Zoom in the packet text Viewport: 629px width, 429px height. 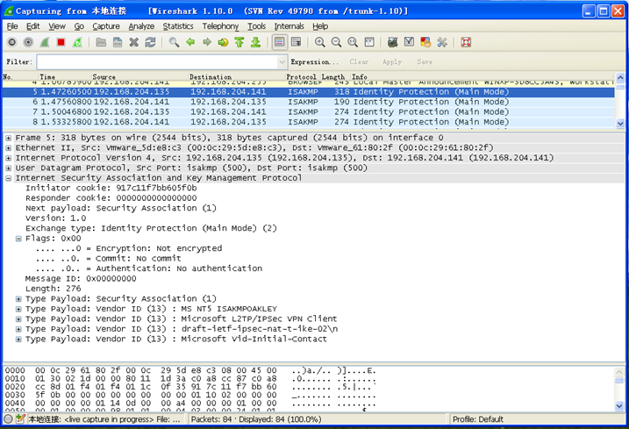coord(320,42)
